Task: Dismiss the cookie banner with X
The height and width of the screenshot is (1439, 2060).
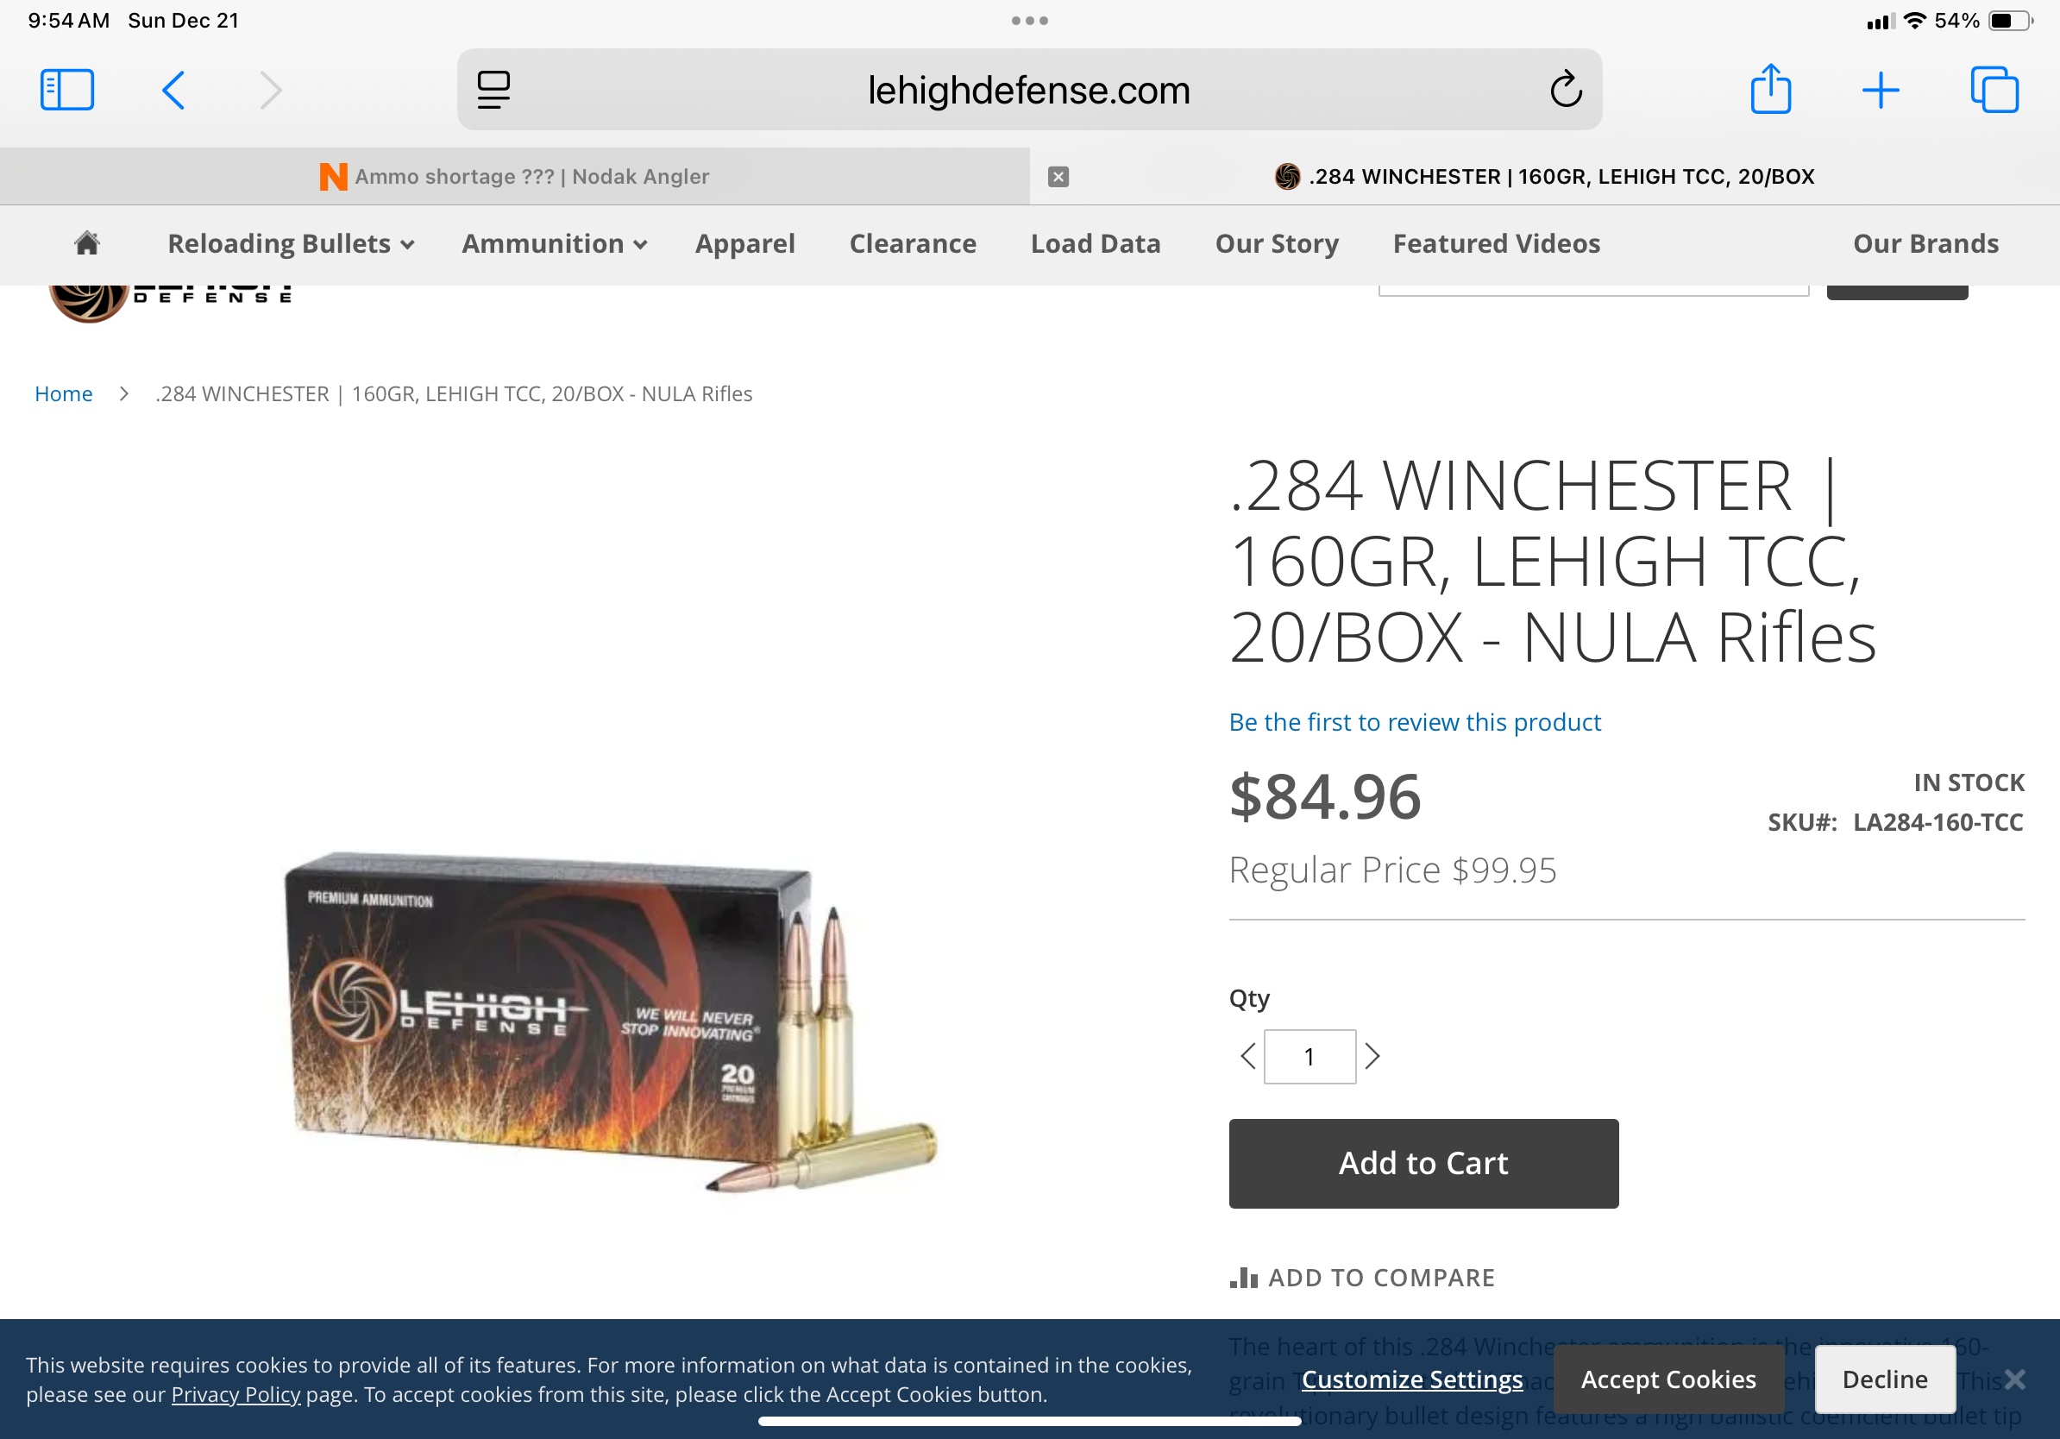Action: (x=2014, y=1379)
